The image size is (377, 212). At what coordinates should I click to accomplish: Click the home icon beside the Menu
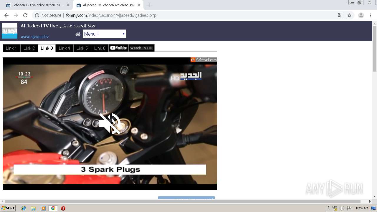[78, 34]
